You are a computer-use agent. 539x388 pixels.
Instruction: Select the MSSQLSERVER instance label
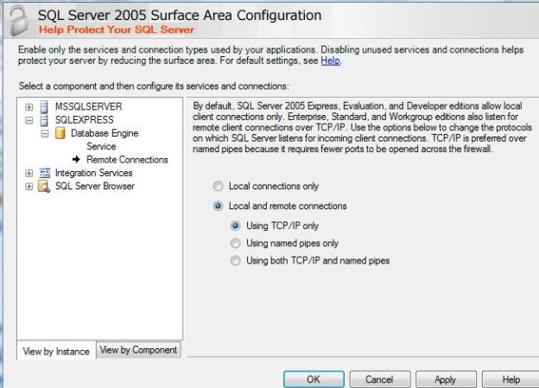point(89,106)
